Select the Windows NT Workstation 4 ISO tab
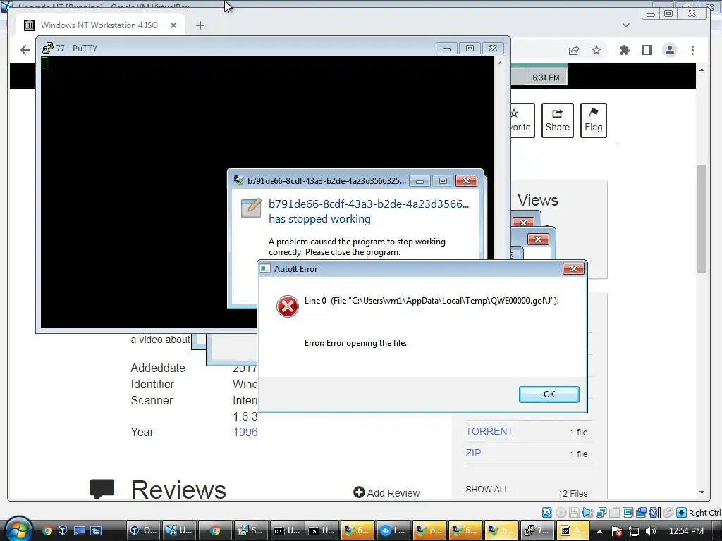Screen dimensions: 722x541 coord(100,25)
